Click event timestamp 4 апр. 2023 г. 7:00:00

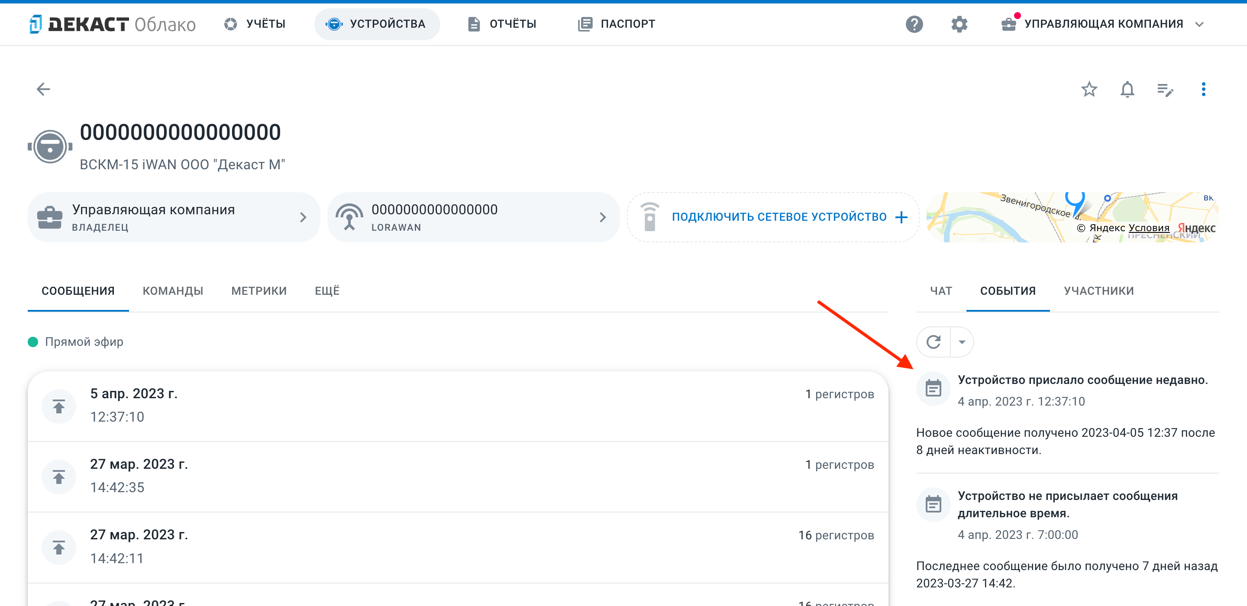[1017, 535]
